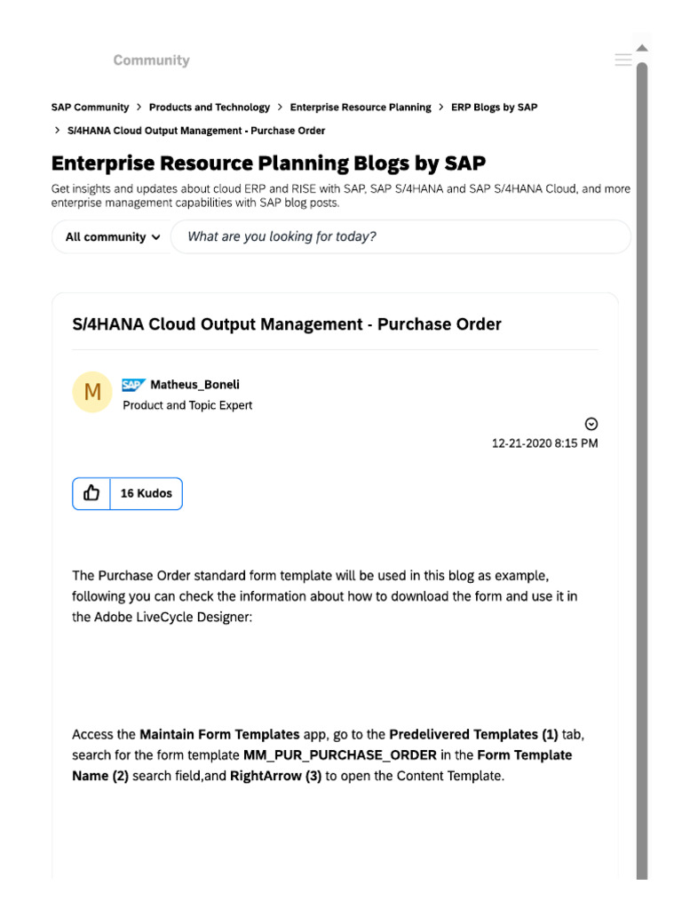Click the post date 12-21-2020 8:15 PM
Viewport: 682px width, 910px height.
(544, 443)
